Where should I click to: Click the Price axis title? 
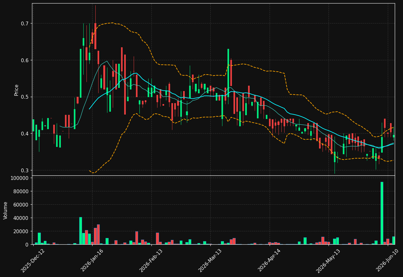16,90
